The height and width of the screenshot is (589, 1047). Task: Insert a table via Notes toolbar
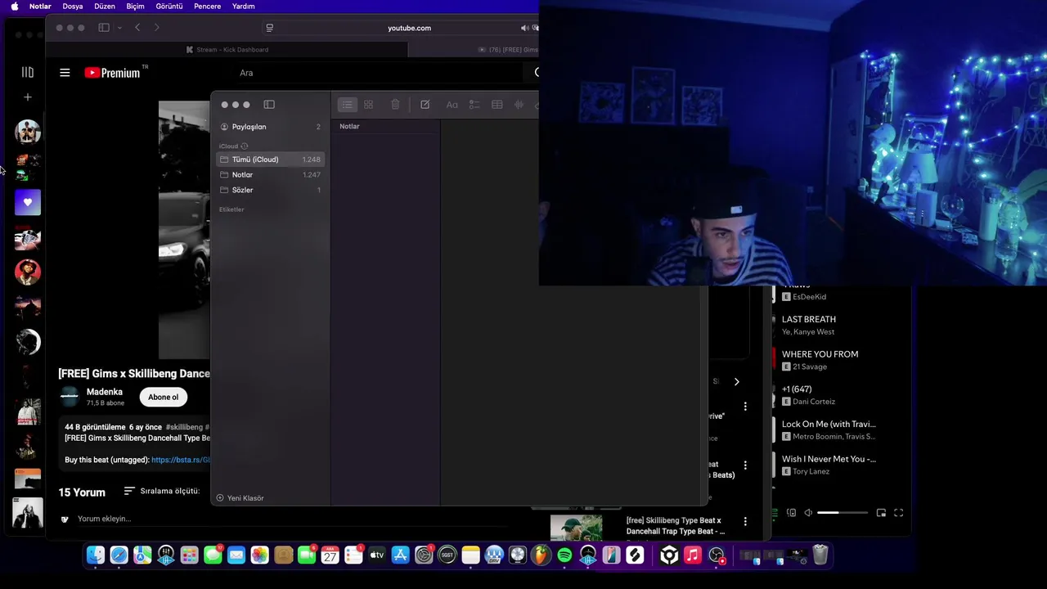pos(497,105)
